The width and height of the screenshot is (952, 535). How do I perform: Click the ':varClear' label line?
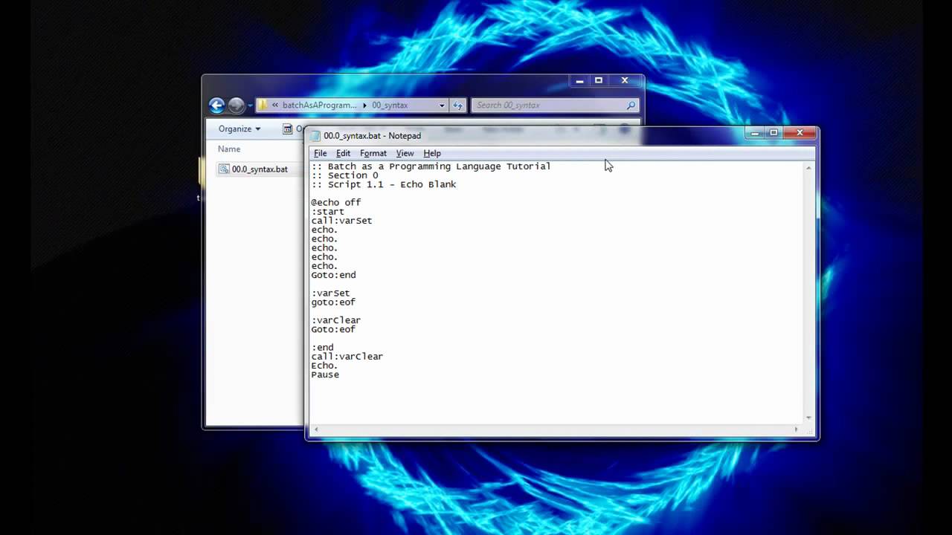tap(336, 320)
